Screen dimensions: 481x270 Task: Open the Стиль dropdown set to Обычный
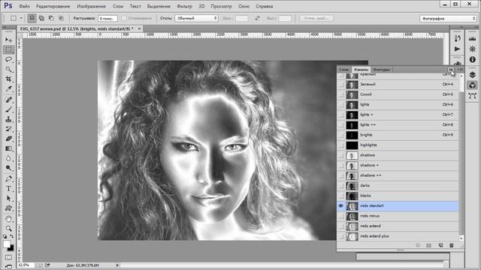(x=196, y=18)
